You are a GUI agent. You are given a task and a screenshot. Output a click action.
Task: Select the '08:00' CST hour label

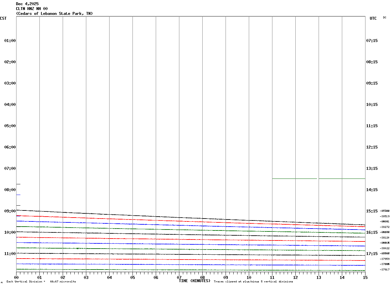pos(10,190)
